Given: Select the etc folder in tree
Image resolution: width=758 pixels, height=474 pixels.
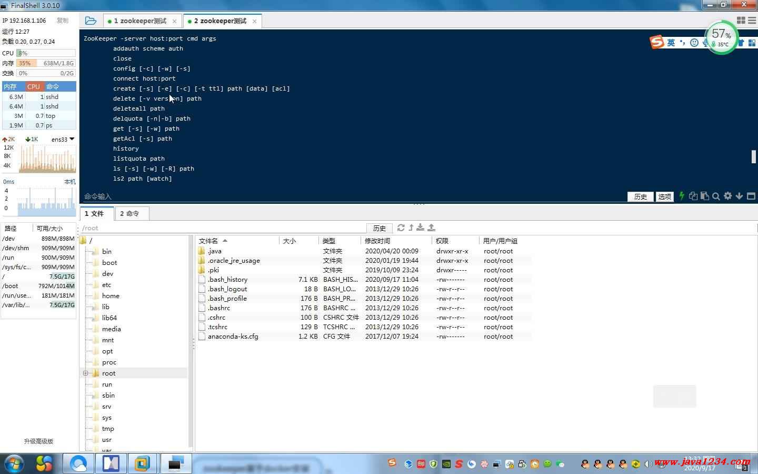Looking at the screenshot, I should [x=106, y=285].
